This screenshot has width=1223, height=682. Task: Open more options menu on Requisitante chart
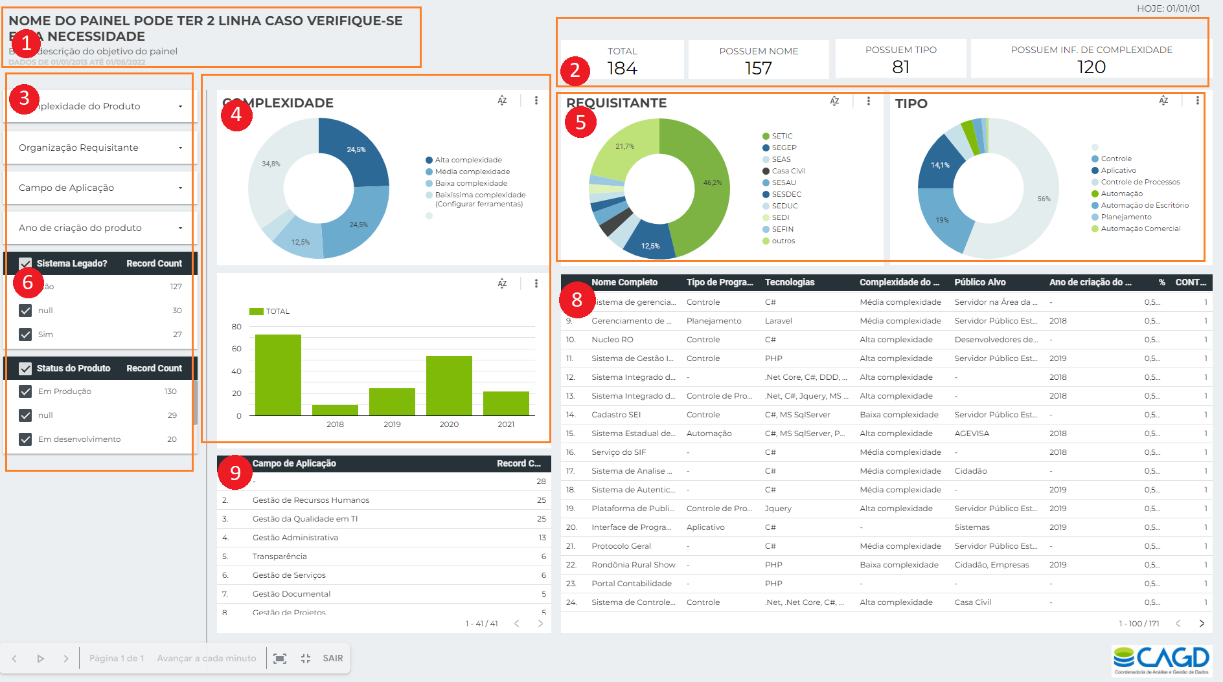pos(869,101)
